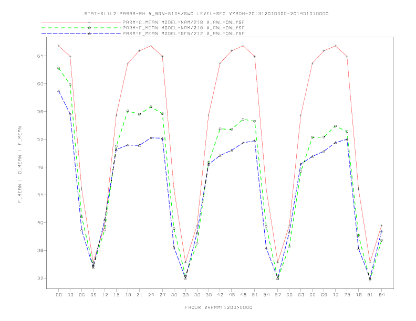This screenshot has width=416, height=321.
Task: Click the x-axis tick label 51
Action: (255, 295)
